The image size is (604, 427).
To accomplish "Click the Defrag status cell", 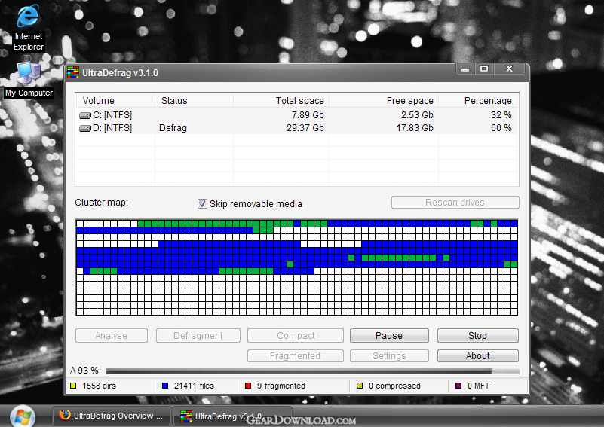I will tap(173, 128).
